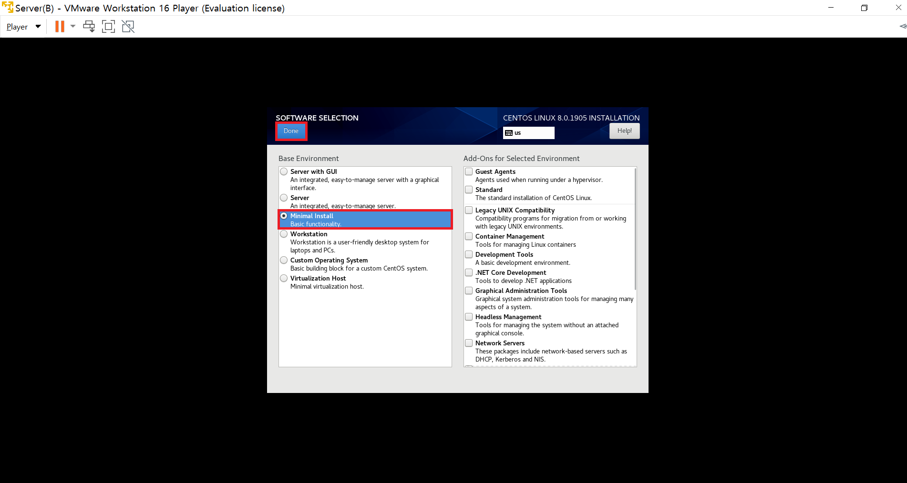The height and width of the screenshot is (483, 907).
Task: Toggle Unity mode icon
Action: 128,27
